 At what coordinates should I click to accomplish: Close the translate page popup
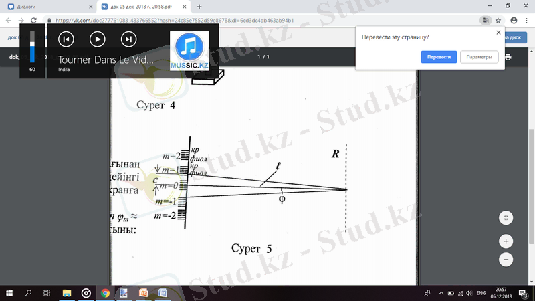click(498, 33)
